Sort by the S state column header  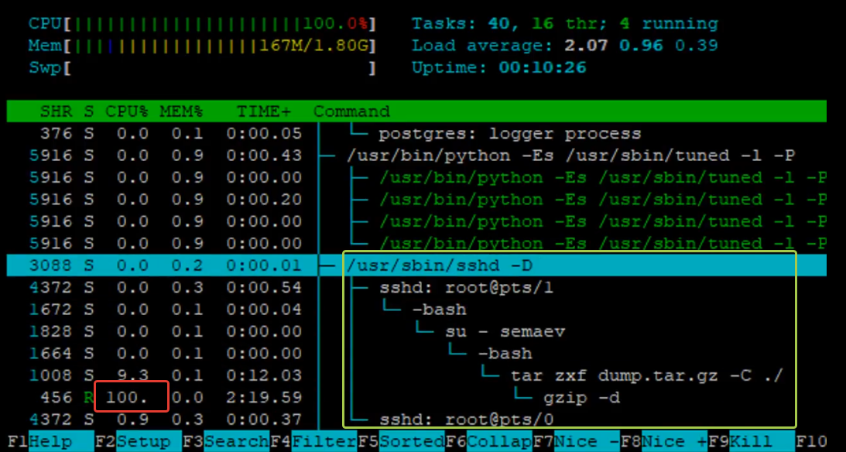pyautogui.click(x=88, y=111)
